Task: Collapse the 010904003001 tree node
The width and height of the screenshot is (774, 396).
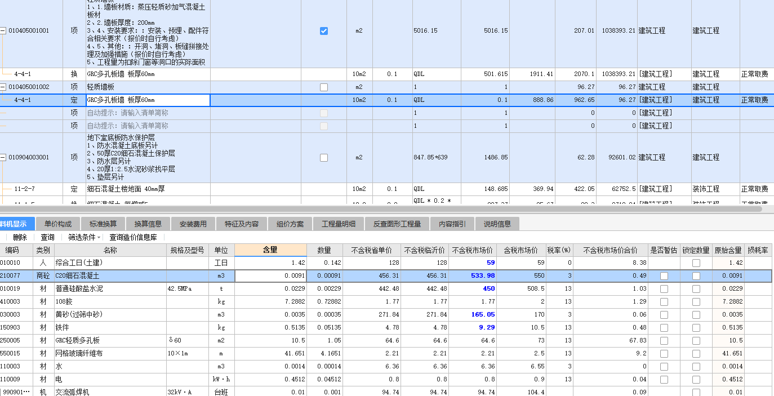Action: [x=3, y=158]
